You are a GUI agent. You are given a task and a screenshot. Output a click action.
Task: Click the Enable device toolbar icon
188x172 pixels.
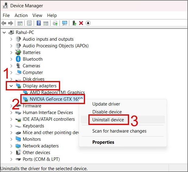point(74,23)
